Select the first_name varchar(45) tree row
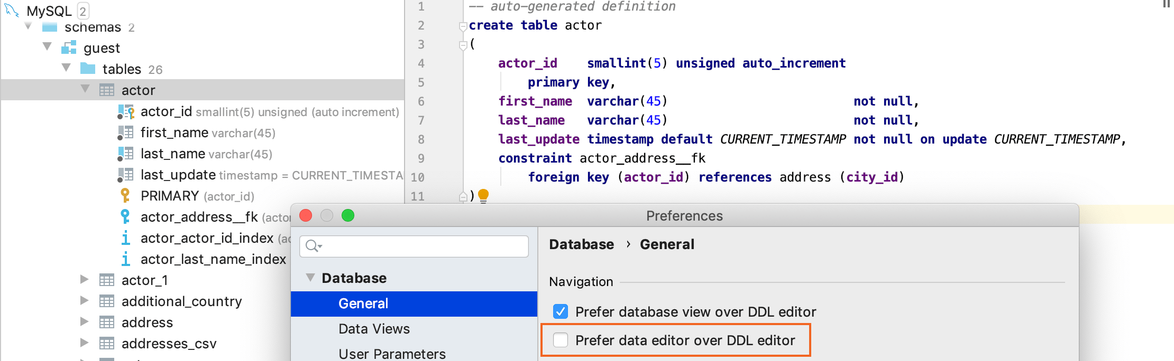Screen dimensions: 1174x361 tap(203, 132)
